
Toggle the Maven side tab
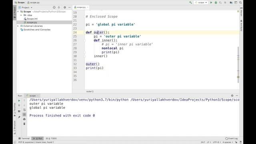pyautogui.click(x=241, y=12)
